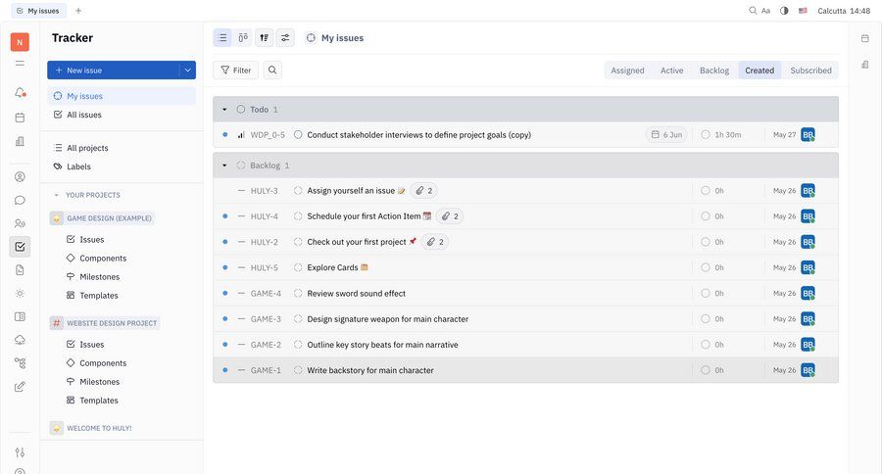Screen dimensions: 882x474
Task: Toggle the dark/light theme contrast icon
Action: click(x=784, y=11)
